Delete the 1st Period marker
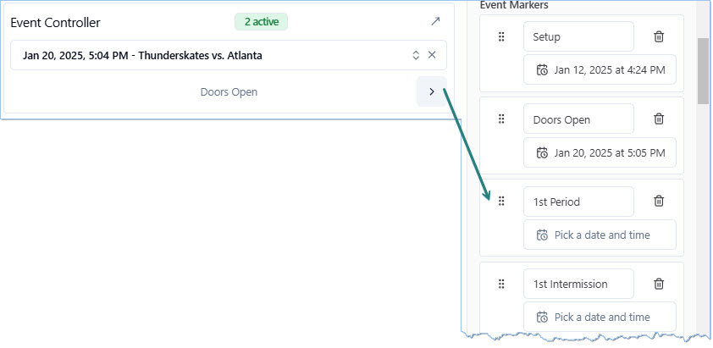This screenshot has height=348, width=713. pos(659,202)
